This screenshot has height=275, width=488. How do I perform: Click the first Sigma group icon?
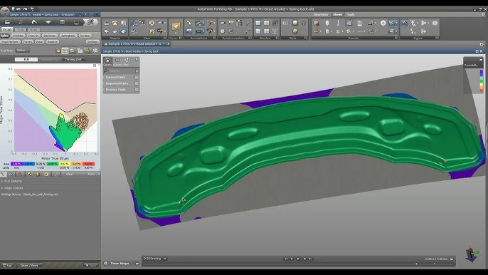[405, 23]
